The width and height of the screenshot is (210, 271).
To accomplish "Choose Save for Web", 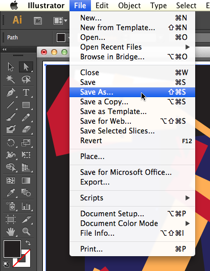I will (132, 121).
